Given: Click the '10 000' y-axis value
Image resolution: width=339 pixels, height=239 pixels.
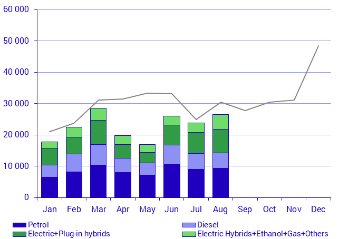Looking at the screenshot, I should pos(16,166).
